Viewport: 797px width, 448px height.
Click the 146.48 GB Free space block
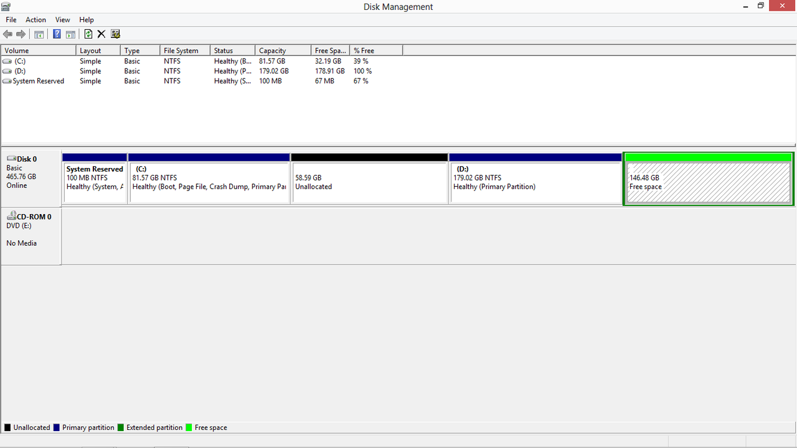click(708, 182)
